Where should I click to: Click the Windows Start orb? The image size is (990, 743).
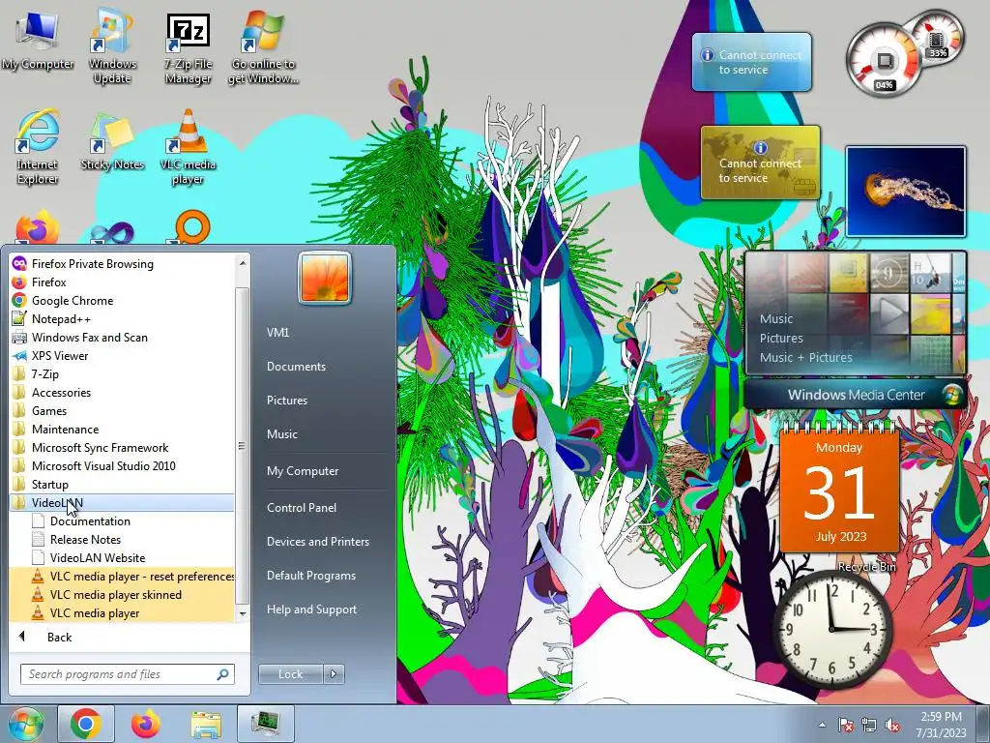click(24, 724)
